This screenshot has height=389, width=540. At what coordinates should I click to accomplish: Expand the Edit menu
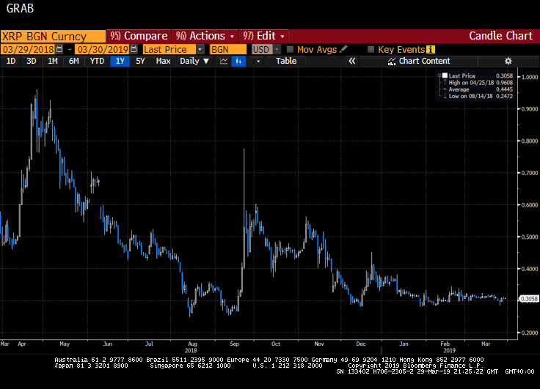264,36
